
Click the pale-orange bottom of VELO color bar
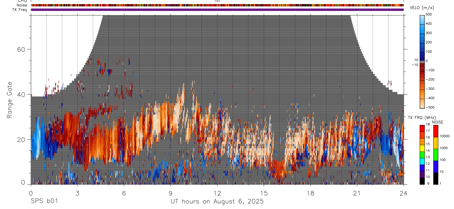423,104
